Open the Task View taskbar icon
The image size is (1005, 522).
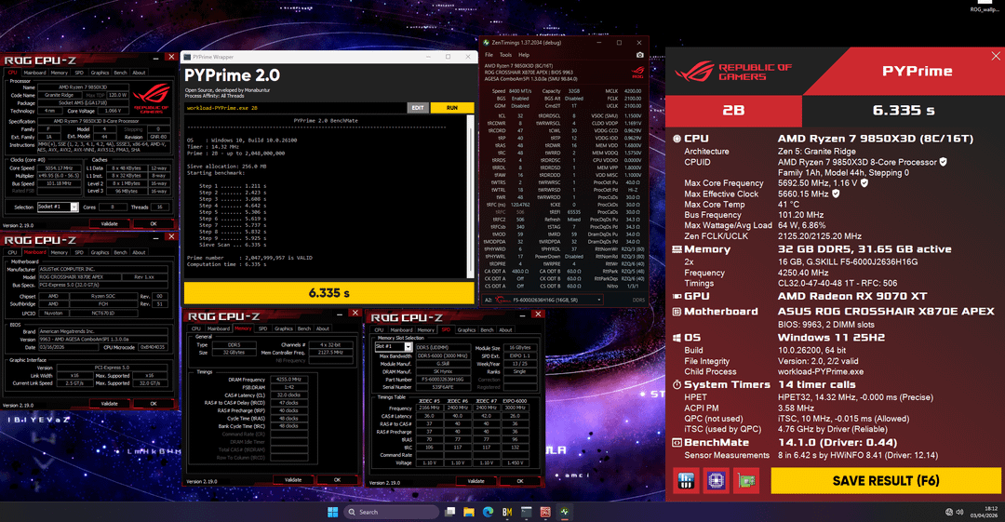[452, 512]
